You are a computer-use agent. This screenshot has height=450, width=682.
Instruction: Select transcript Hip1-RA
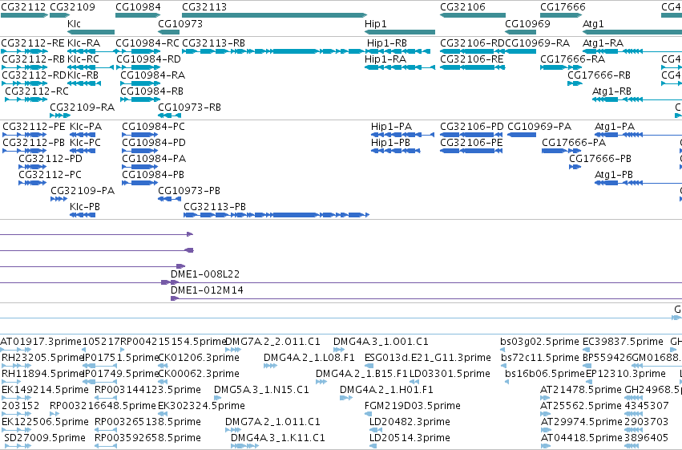click(385, 59)
